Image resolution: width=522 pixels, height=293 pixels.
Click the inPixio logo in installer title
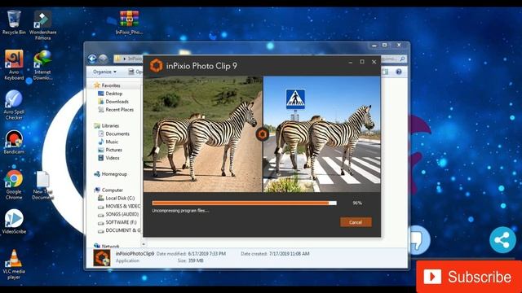point(156,66)
